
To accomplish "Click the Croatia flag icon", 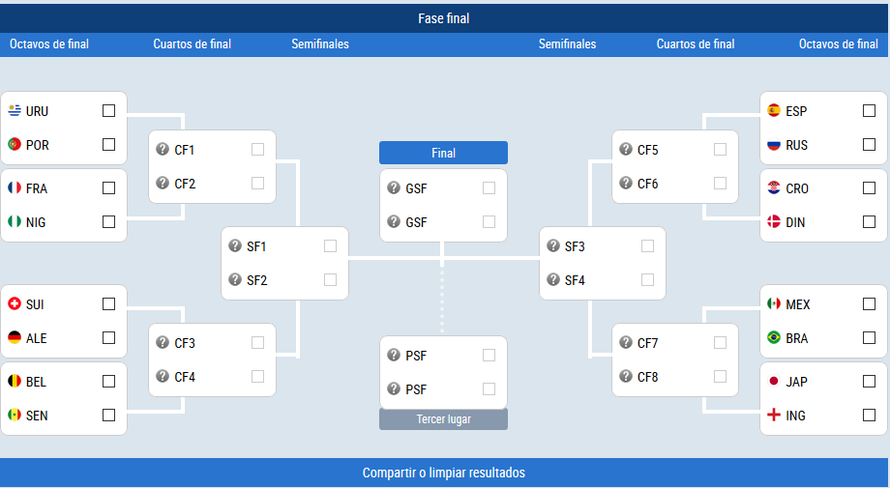I will tap(774, 187).
